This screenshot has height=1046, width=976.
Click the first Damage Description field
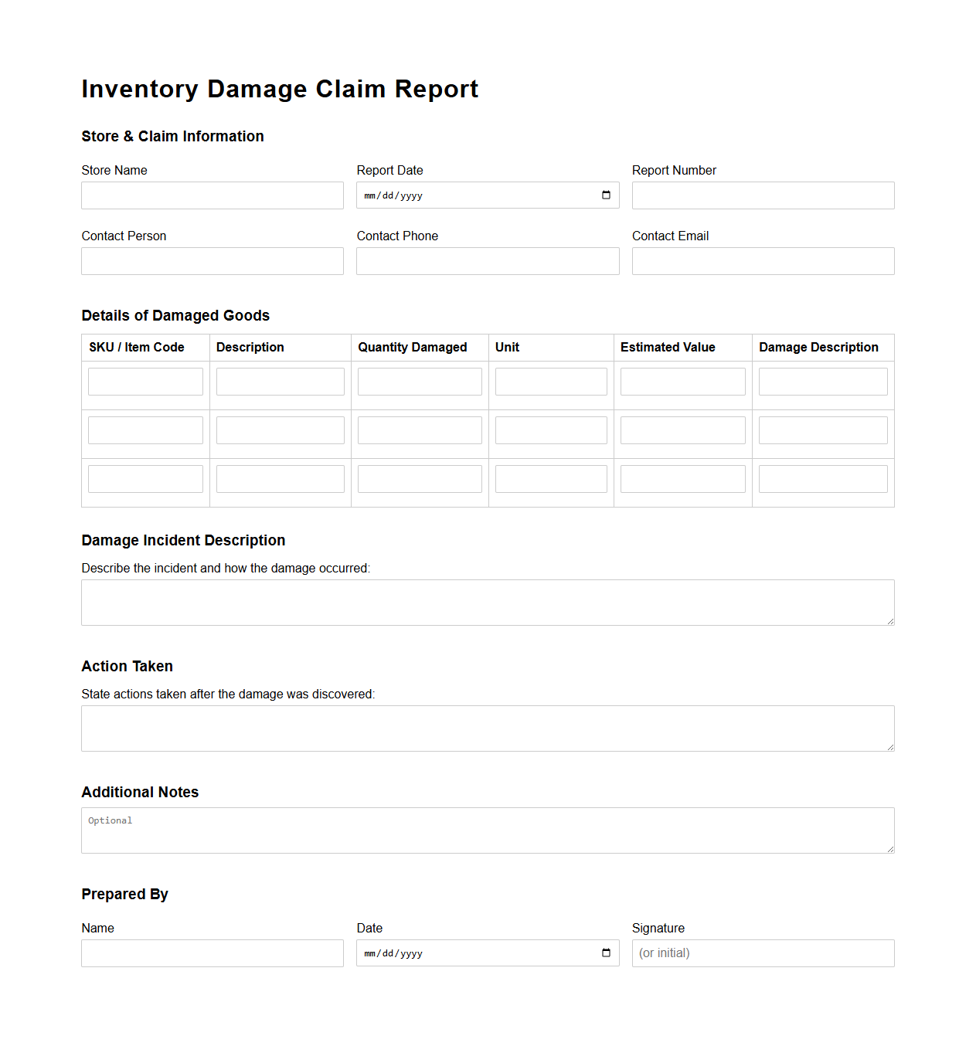[822, 381]
